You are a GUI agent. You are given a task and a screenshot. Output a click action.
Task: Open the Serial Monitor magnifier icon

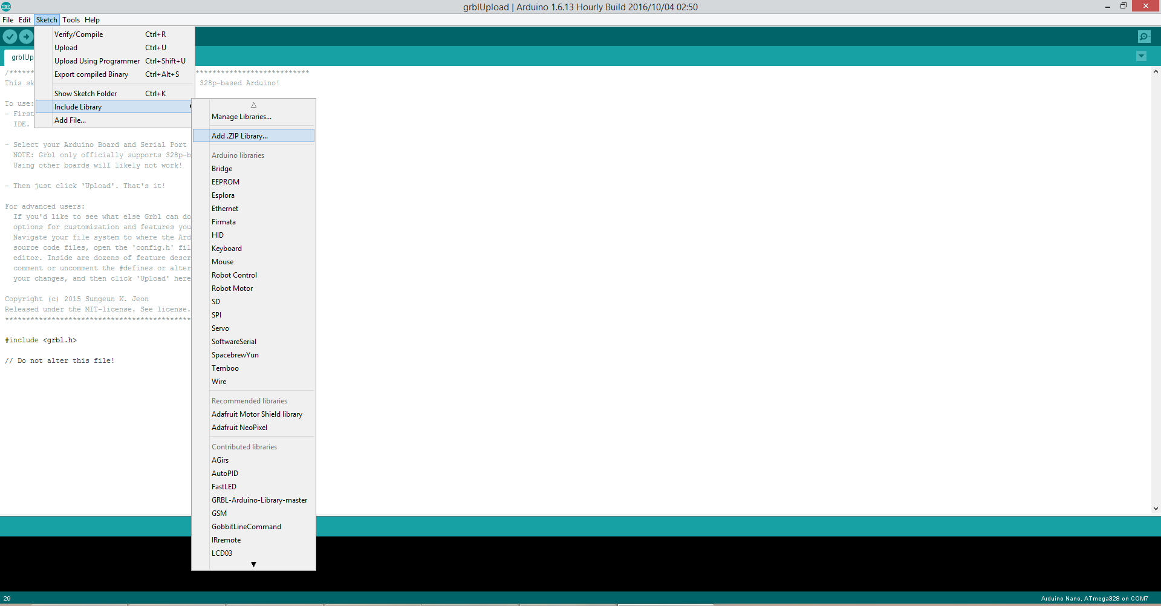(x=1144, y=37)
